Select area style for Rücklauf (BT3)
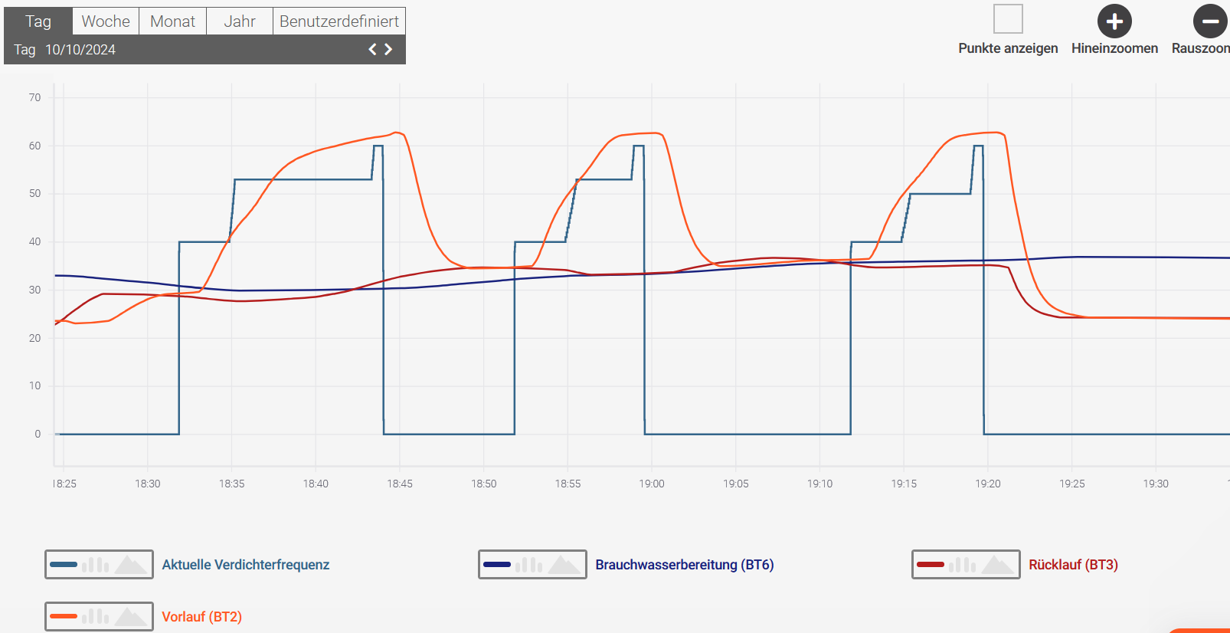1230x633 pixels. [997, 565]
